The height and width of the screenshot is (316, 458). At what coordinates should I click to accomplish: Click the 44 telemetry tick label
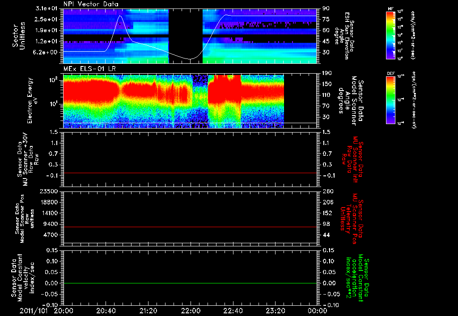(327, 235)
